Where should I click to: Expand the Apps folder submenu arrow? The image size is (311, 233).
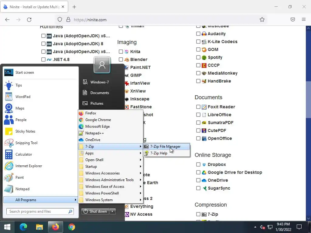click(x=140, y=153)
